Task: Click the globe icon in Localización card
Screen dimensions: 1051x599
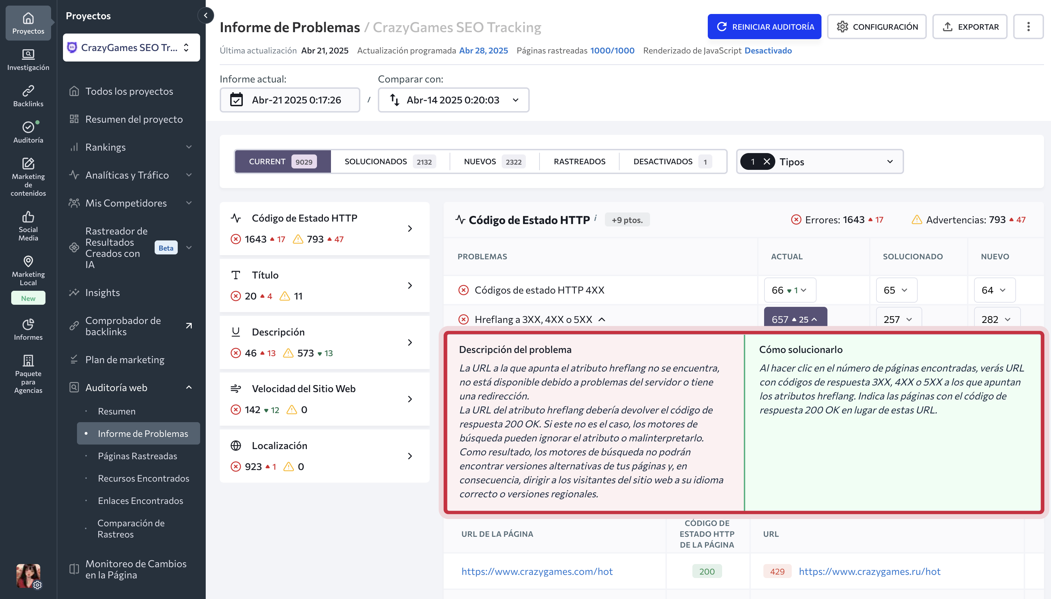Action: tap(235, 446)
